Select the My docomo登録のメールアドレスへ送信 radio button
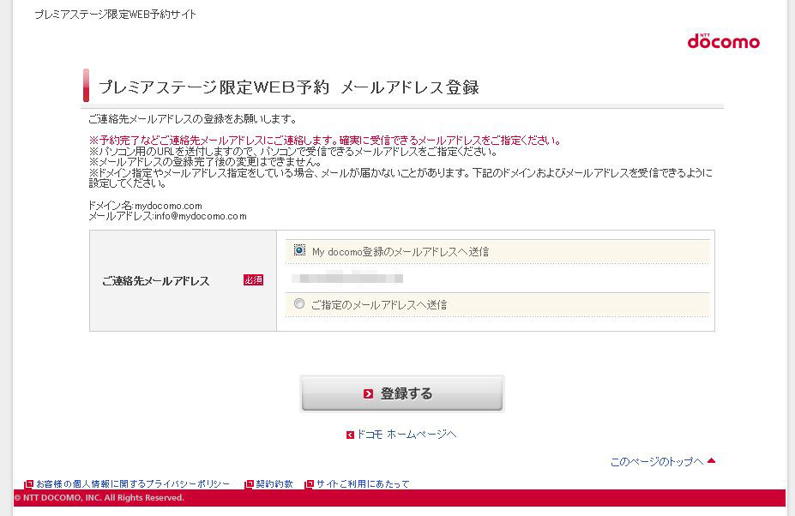 (x=299, y=251)
